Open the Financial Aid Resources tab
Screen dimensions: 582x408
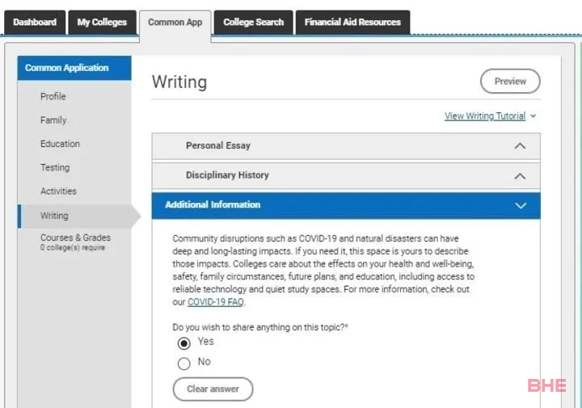coord(352,23)
